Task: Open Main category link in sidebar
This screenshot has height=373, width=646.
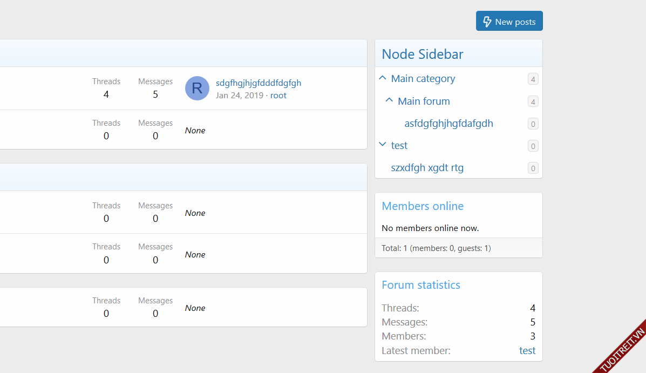Action: 423,79
